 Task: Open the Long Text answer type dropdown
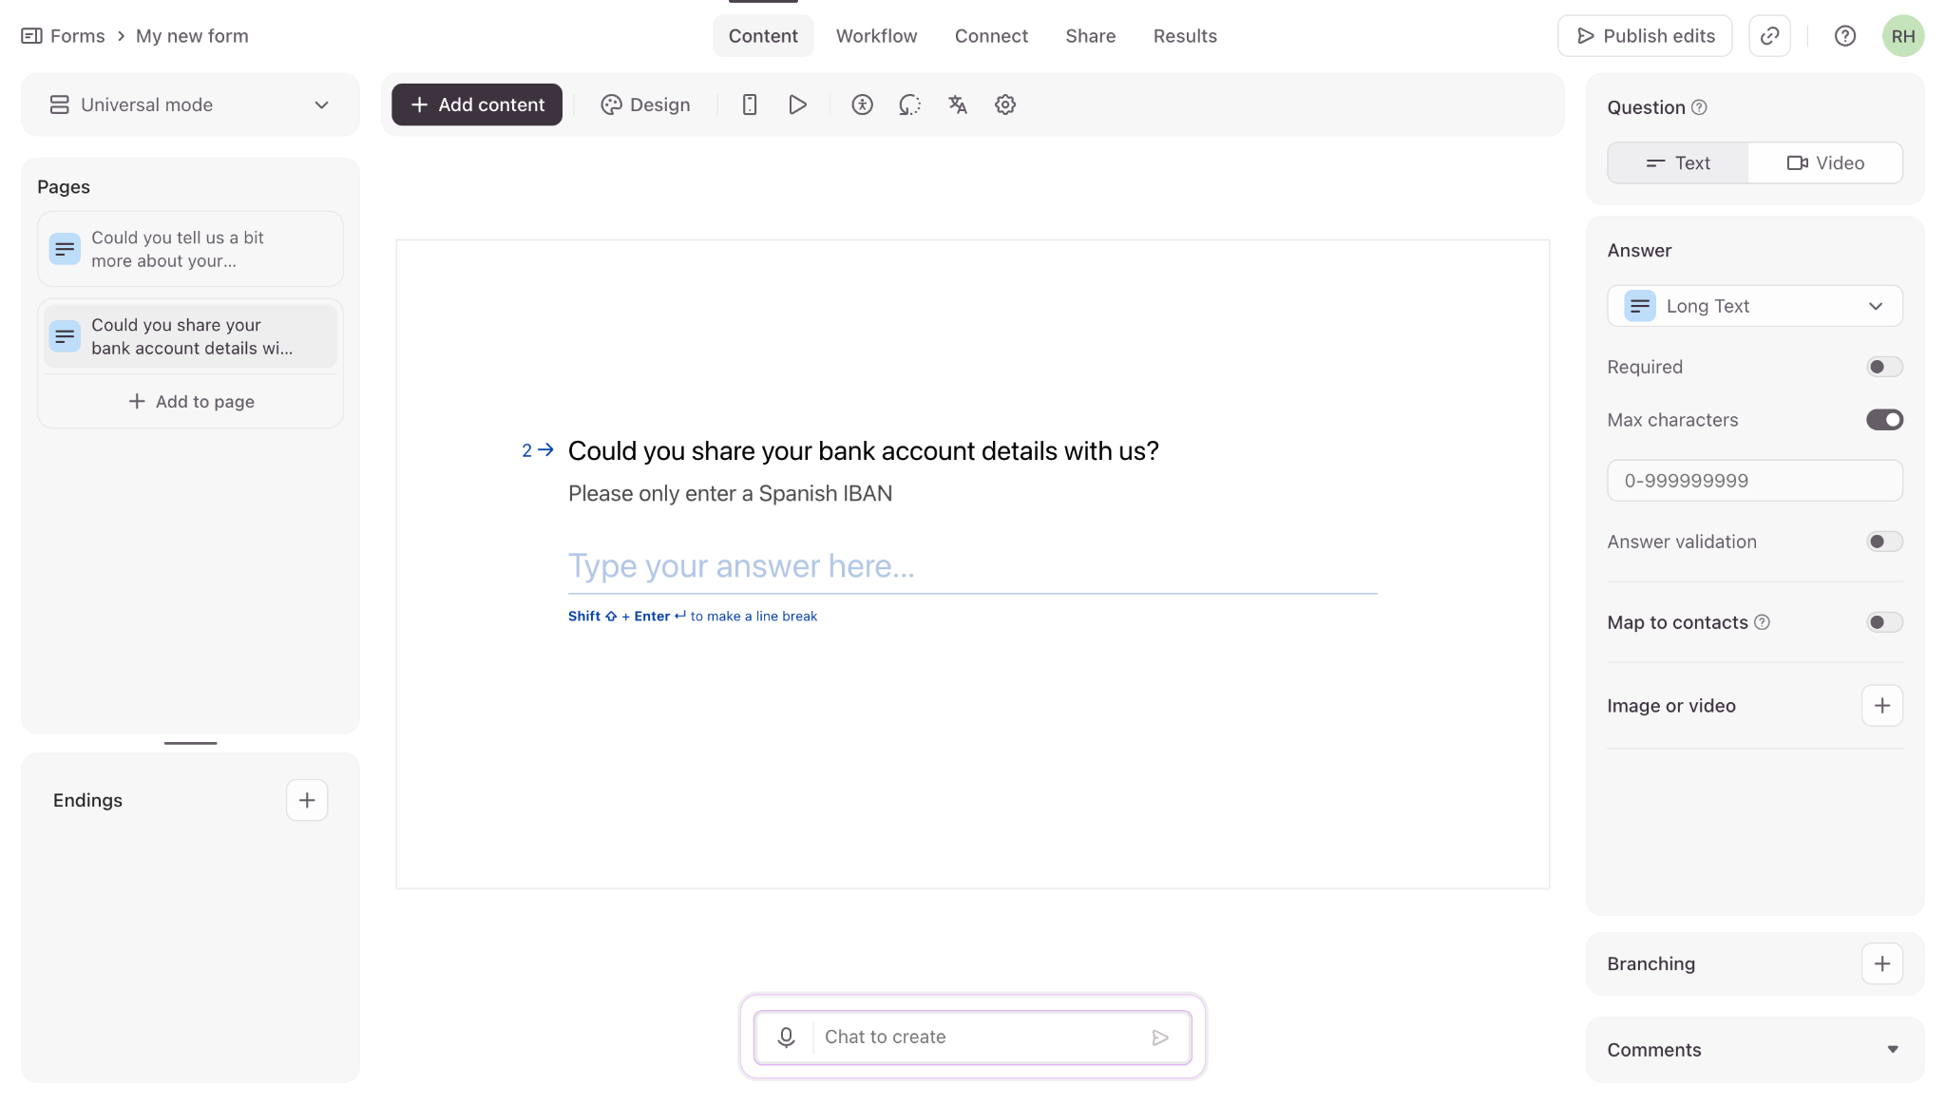point(1754,306)
